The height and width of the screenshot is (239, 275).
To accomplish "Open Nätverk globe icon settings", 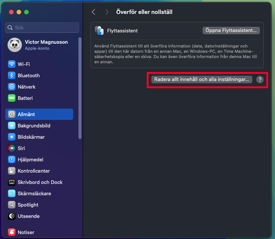I will [x=12, y=87].
